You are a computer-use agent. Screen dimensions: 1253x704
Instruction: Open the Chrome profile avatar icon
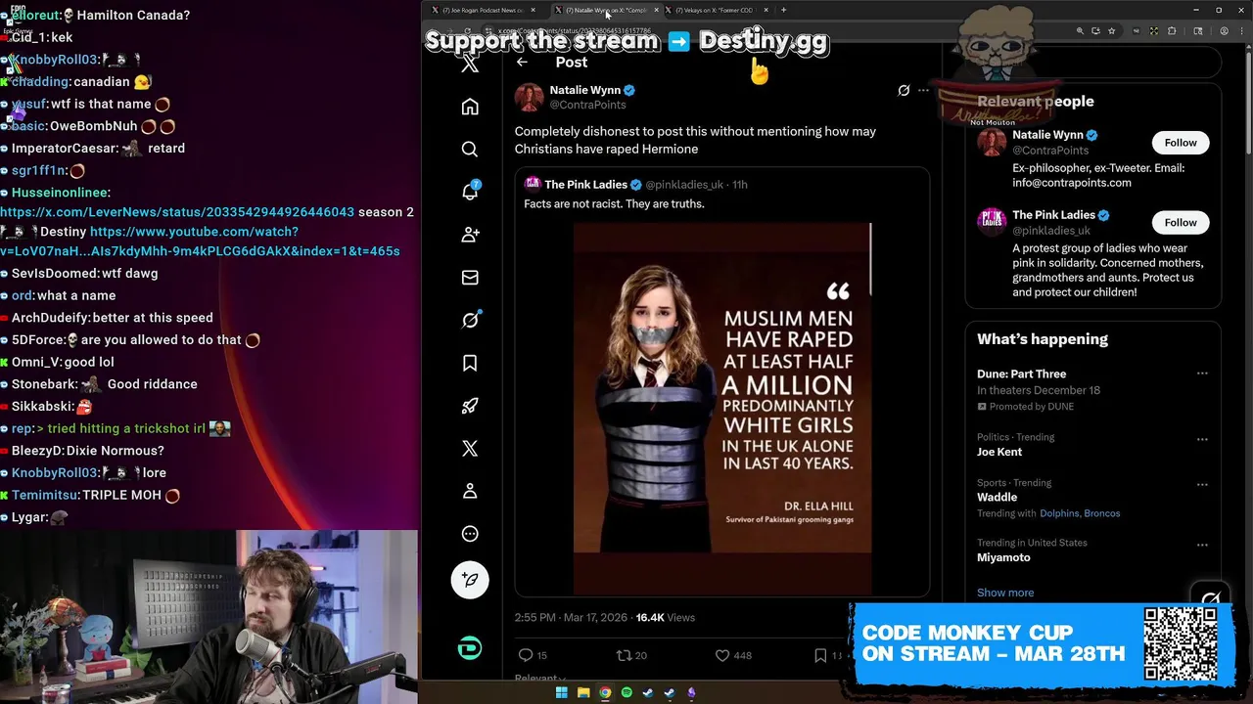click(x=1225, y=31)
